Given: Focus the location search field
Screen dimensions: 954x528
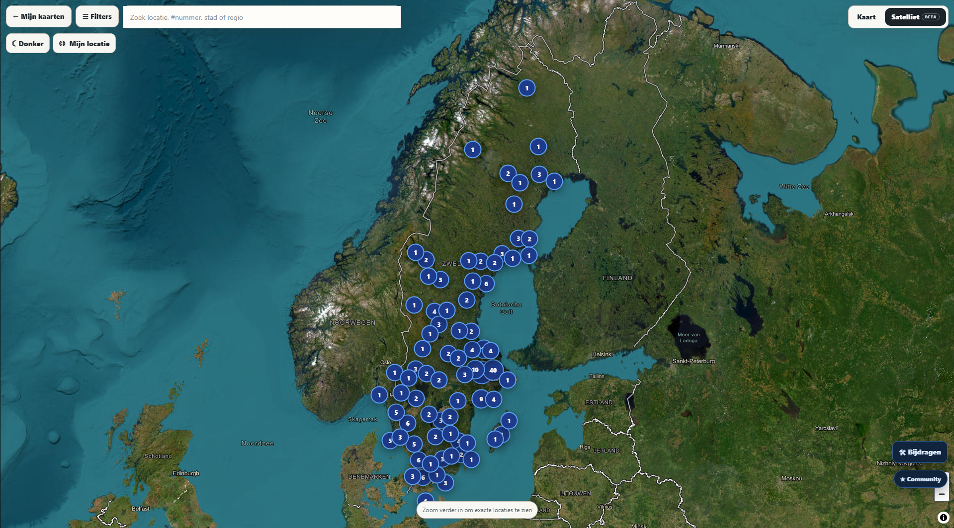Looking at the screenshot, I should (262, 17).
